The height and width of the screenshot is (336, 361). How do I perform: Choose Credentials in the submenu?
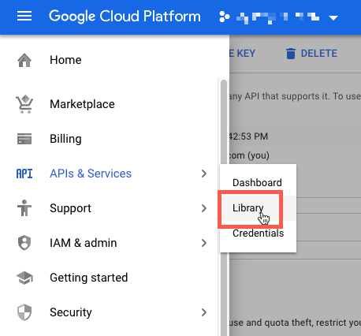click(259, 233)
